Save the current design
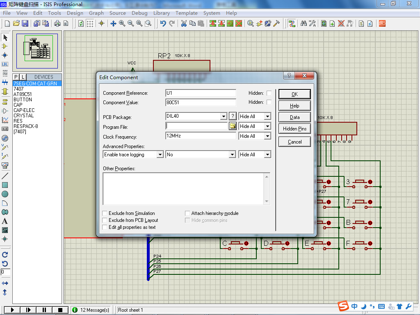 pyautogui.click(x=25, y=23)
